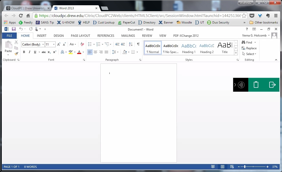Click the Show/Hide paragraph marks icon
This screenshot has width=282, height=172.
tap(138, 44)
